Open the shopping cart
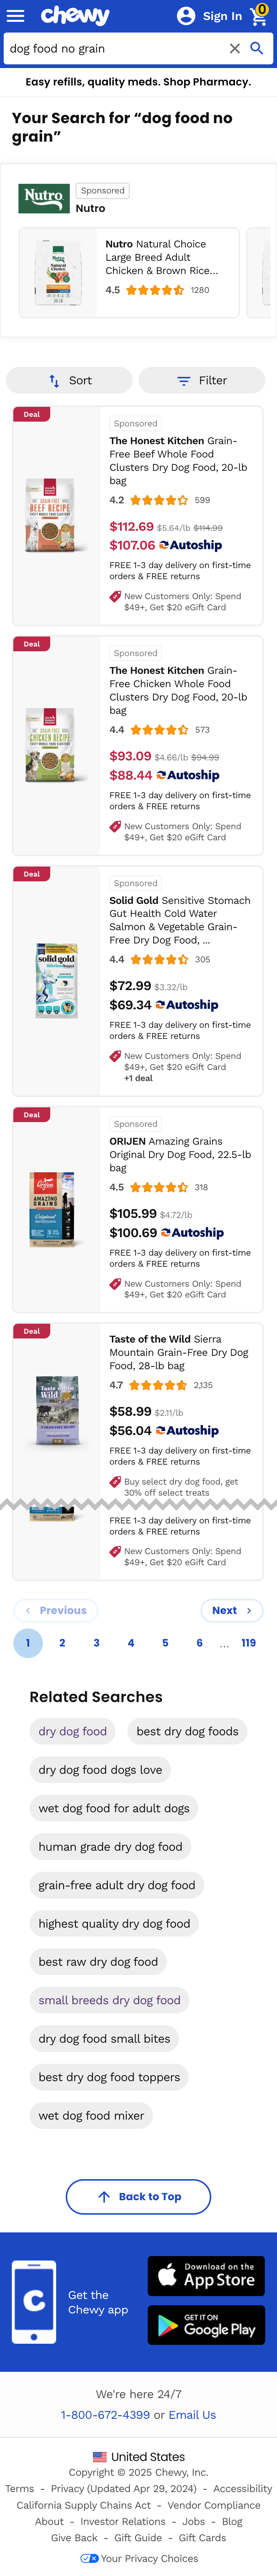 [259, 16]
